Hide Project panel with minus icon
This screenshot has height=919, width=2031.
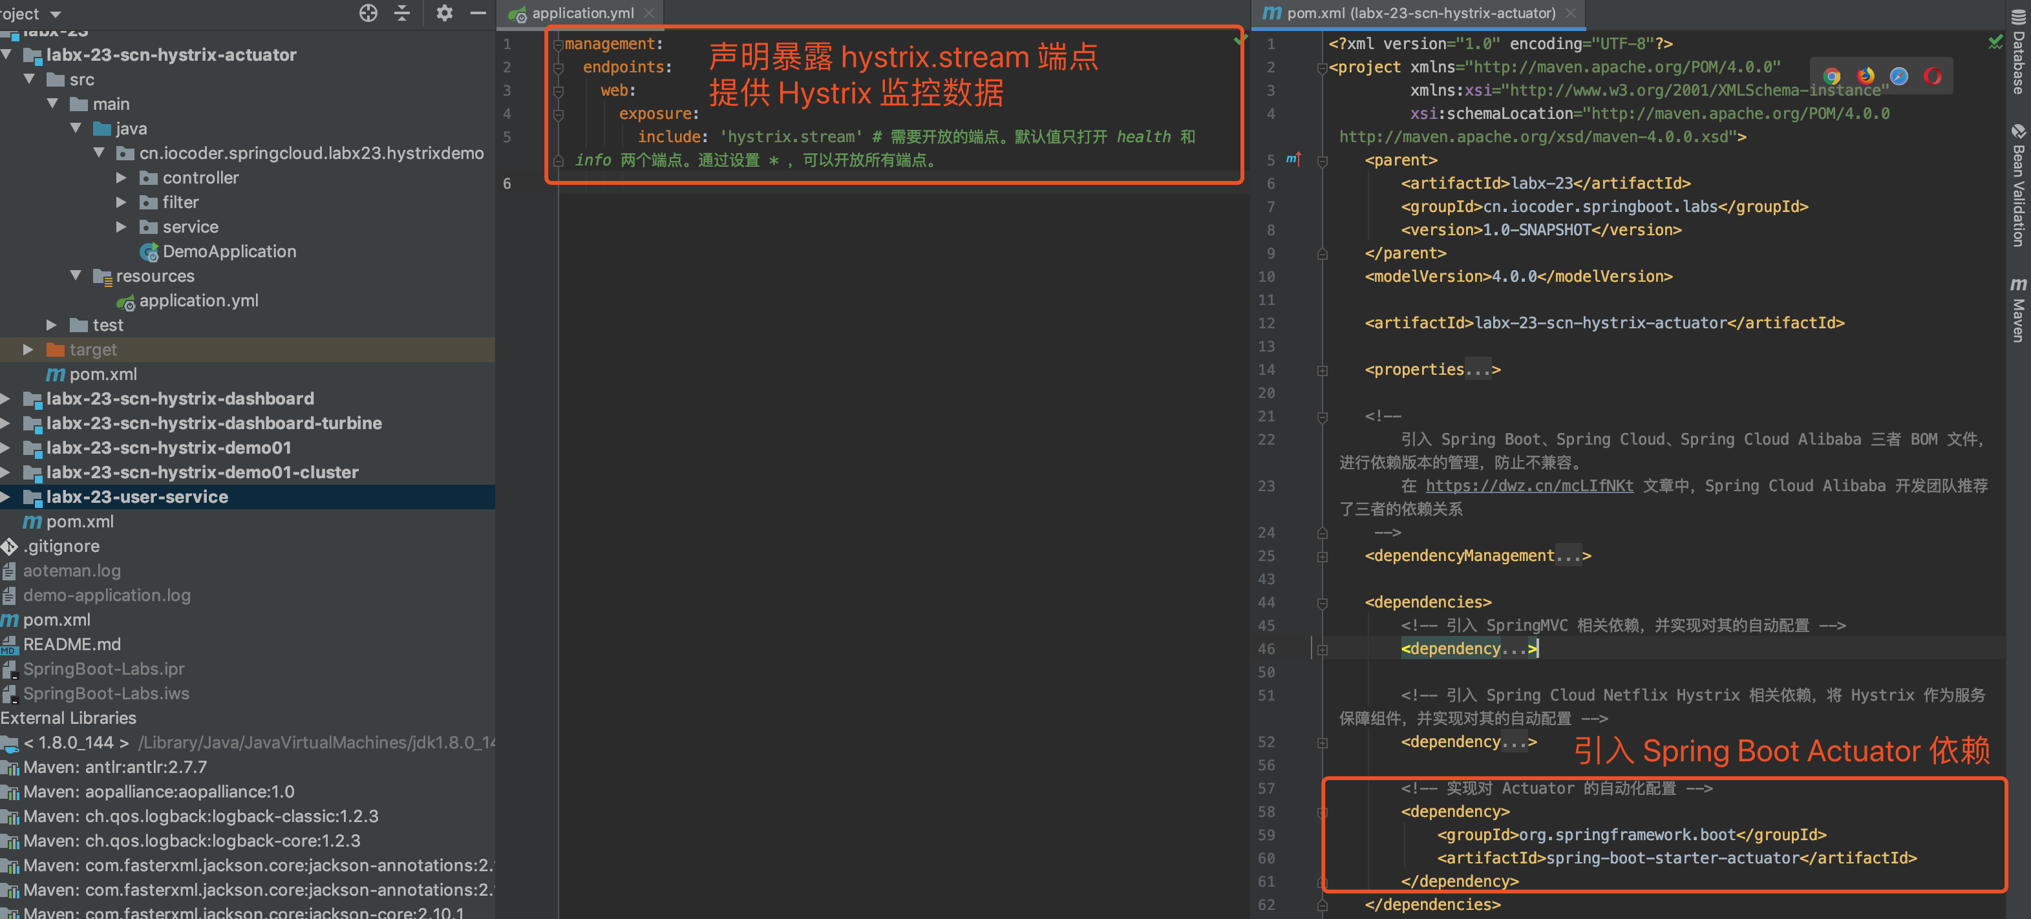(x=478, y=13)
